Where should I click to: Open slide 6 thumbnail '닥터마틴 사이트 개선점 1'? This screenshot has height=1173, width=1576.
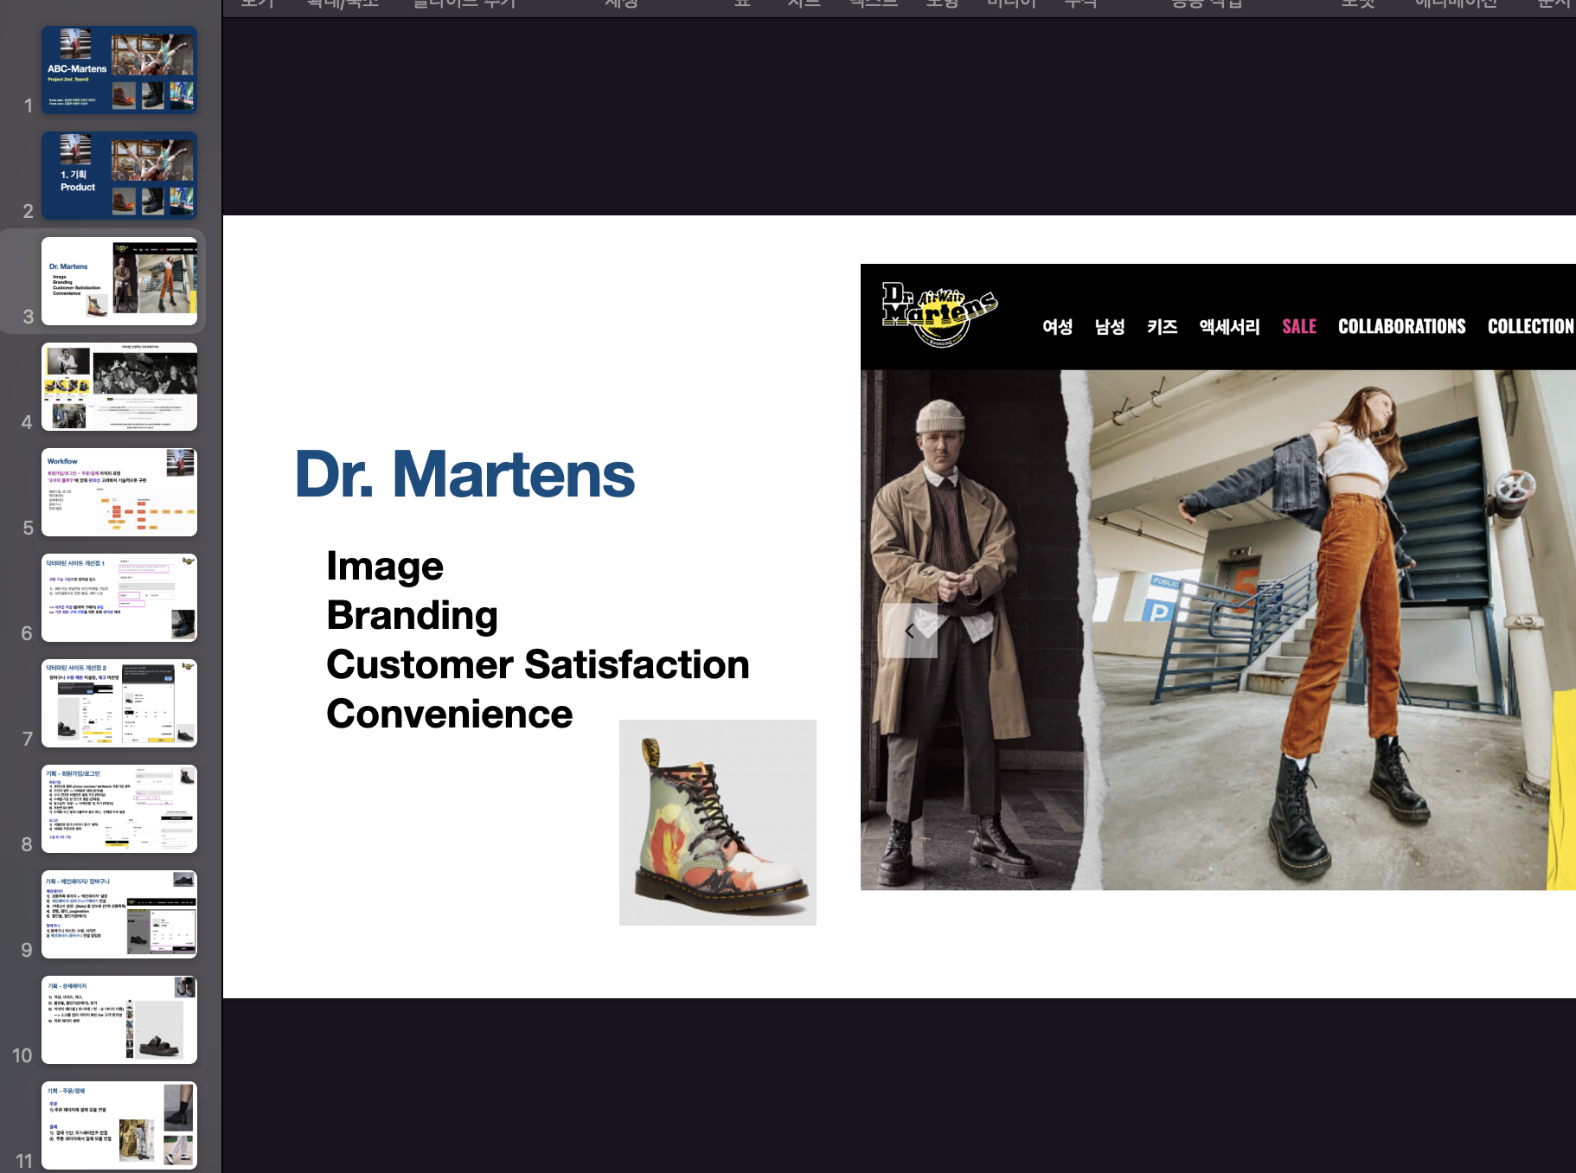[119, 598]
